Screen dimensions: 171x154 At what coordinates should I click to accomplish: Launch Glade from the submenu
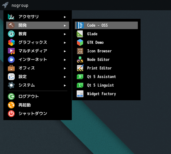click(x=106, y=34)
